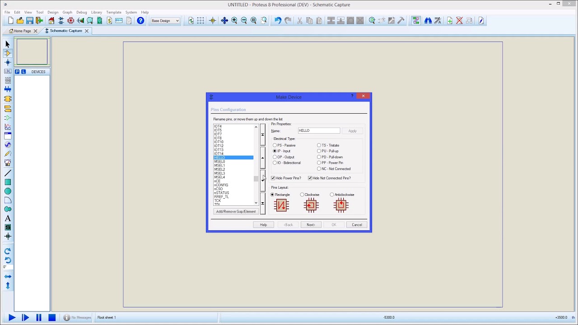578x325 pixels.
Task: Select the 2D Text 'A' tool
Action: click(x=8, y=218)
